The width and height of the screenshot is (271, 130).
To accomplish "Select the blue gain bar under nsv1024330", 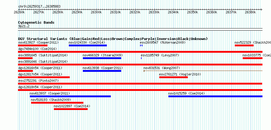I will coord(88,45).
